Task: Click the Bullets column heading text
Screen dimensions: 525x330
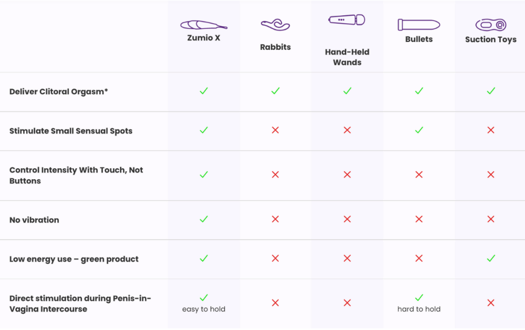Action: 418,39
